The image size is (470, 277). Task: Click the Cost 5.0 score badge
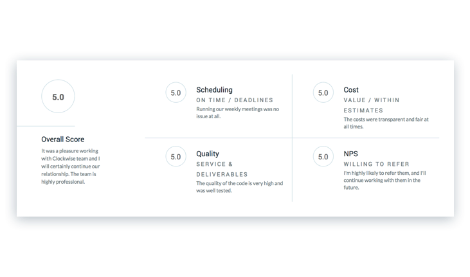[323, 93]
